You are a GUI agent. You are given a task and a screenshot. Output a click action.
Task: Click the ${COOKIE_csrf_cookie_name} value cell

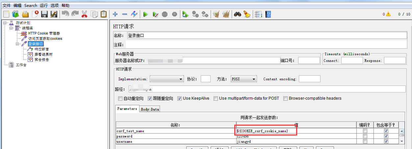[x=296, y=131]
